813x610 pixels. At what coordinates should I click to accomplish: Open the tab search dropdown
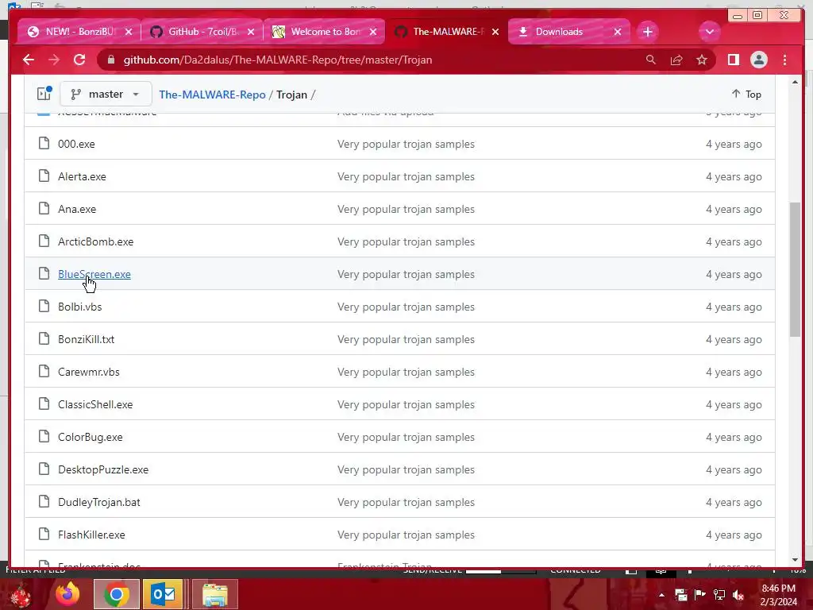(709, 32)
